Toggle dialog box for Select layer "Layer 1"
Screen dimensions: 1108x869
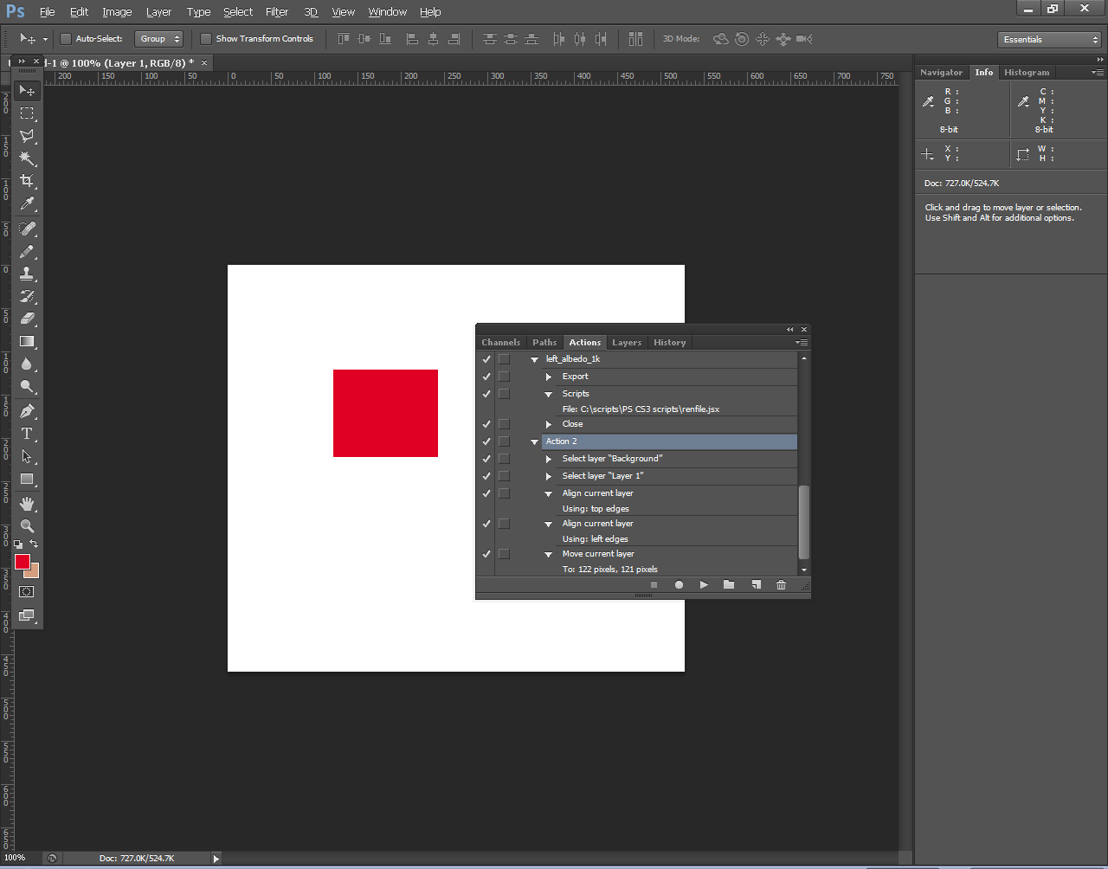pyautogui.click(x=504, y=476)
